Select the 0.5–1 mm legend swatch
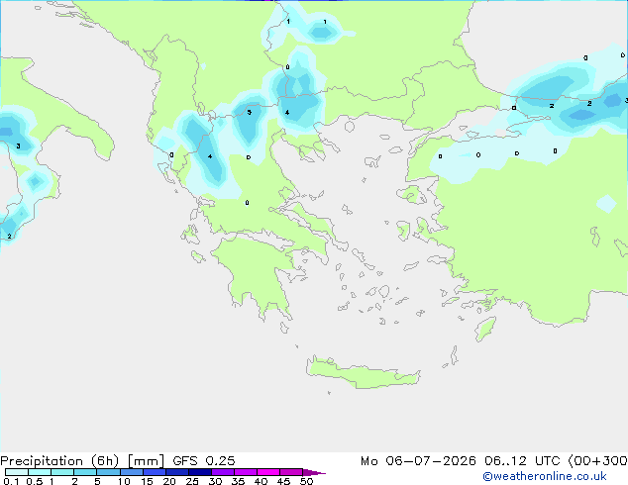Viewport: 628px width, 485px height. tap(40, 472)
